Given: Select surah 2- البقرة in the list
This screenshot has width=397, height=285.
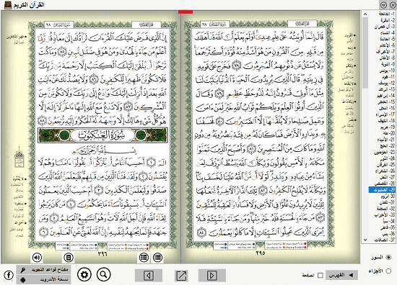Looking at the screenshot, I should tap(387, 20).
